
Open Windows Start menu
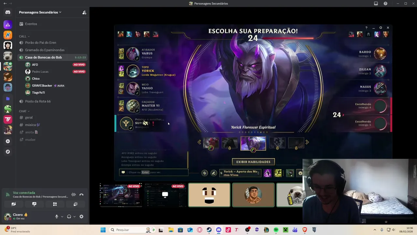click(103, 230)
